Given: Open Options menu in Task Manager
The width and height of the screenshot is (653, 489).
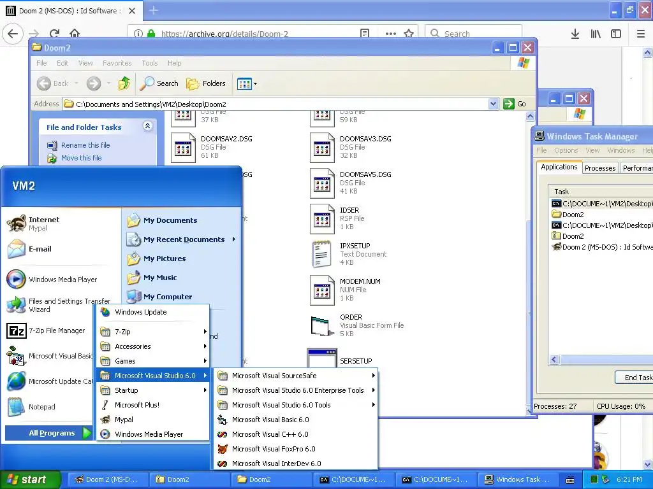Looking at the screenshot, I should click(x=566, y=150).
